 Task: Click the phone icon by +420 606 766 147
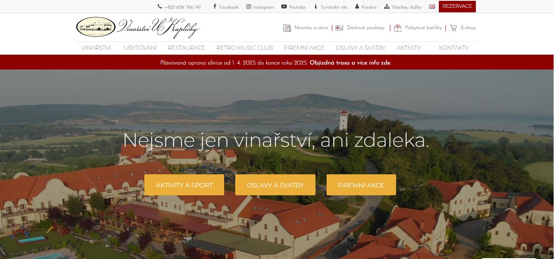[x=160, y=7]
